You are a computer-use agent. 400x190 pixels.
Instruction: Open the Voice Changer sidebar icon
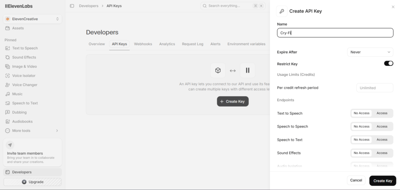click(x=8, y=85)
